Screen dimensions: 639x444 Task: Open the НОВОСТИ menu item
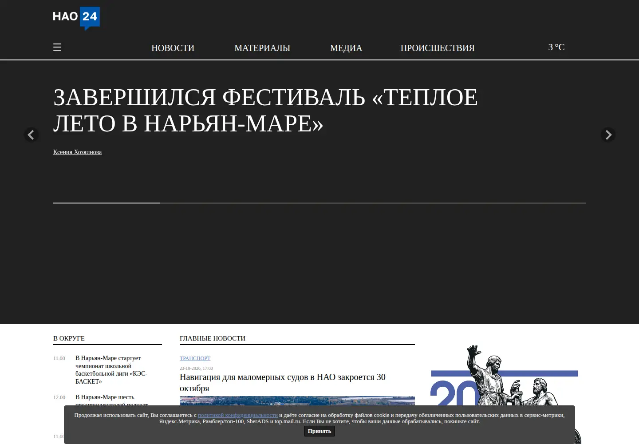coord(173,48)
